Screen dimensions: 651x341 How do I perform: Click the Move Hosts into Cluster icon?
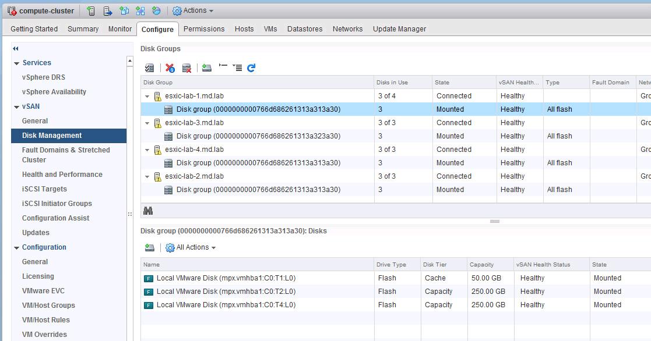pos(108,11)
